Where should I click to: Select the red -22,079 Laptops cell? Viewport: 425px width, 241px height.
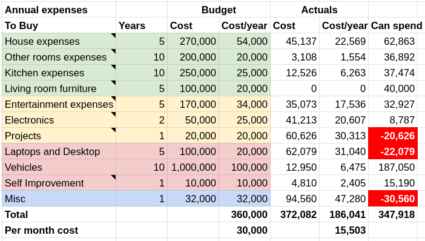(393, 151)
